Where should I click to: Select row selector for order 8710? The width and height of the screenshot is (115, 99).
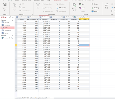click(x=16, y=45)
